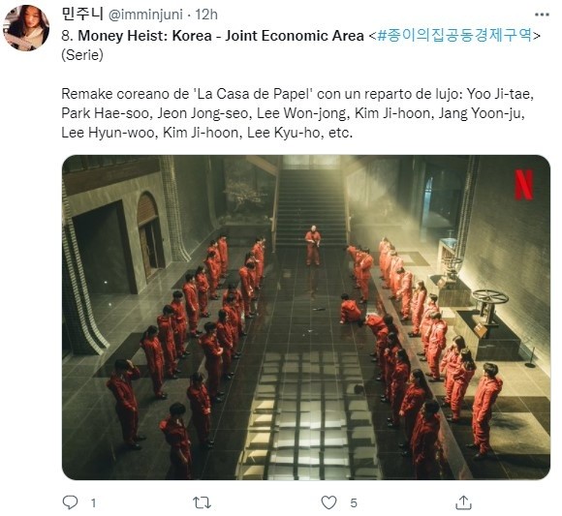Click the Netflix N logo in image
The image size is (562, 516).
pos(523,185)
